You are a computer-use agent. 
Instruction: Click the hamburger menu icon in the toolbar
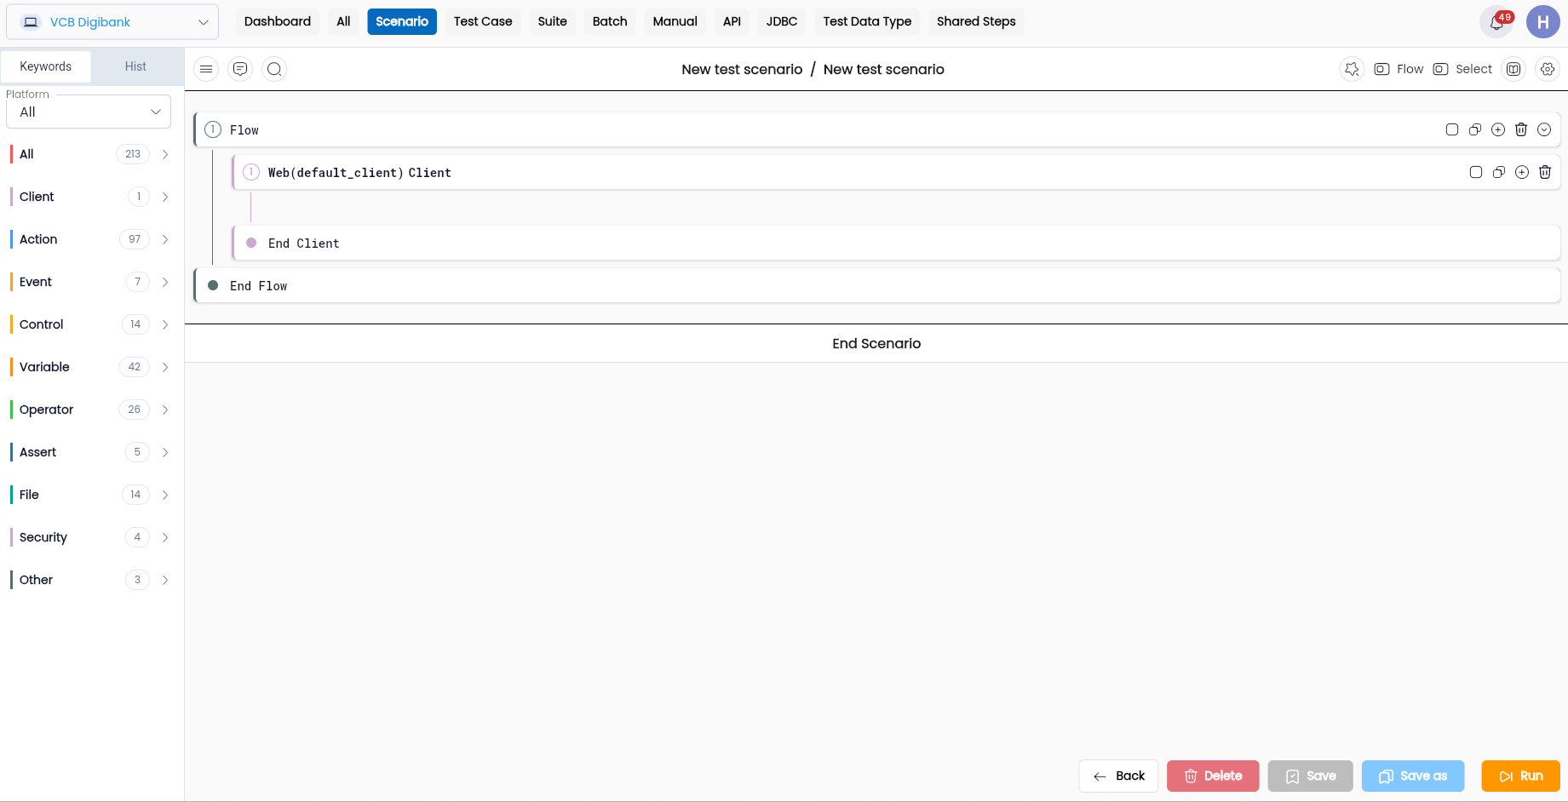(x=206, y=69)
